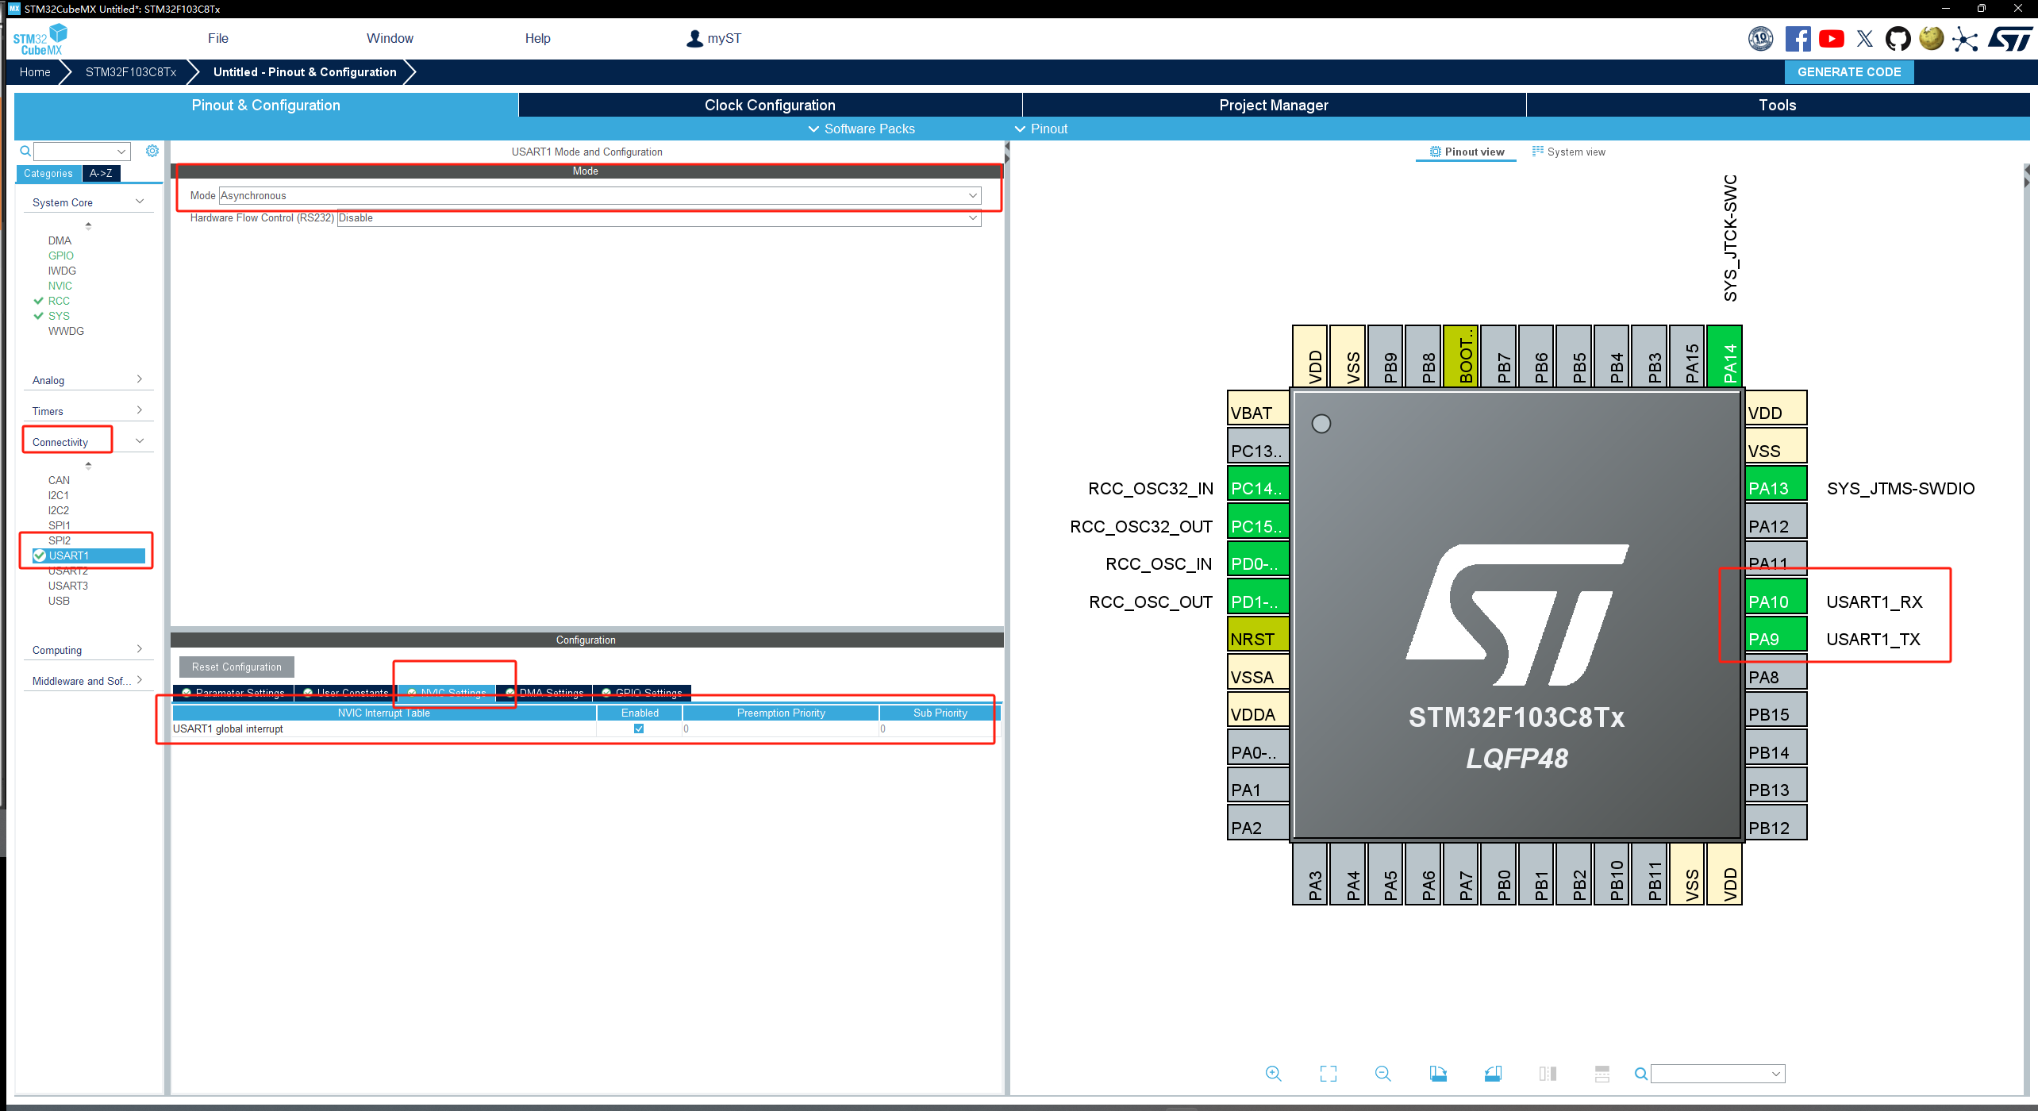The width and height of the screenshot is (2038, 1111).
Task: Open the ST YouTube channel icon
Action: tap(1832, 38)
